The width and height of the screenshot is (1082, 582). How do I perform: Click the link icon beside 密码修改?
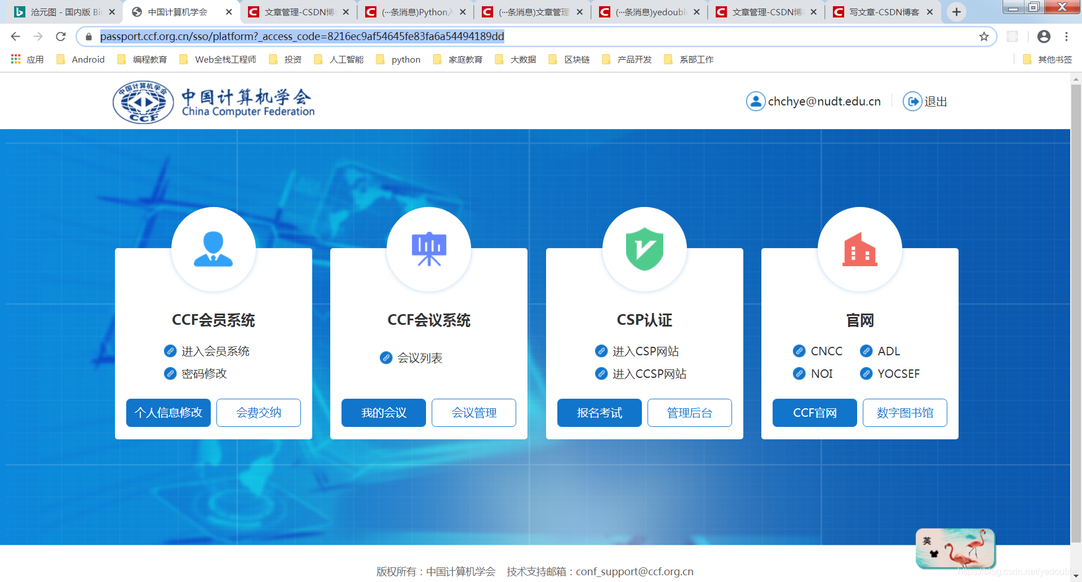click(170, 374)
